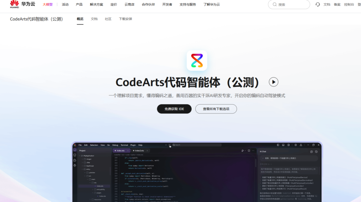
Task: Click the Huawei Cloud logo
Action: click(23, 4)
